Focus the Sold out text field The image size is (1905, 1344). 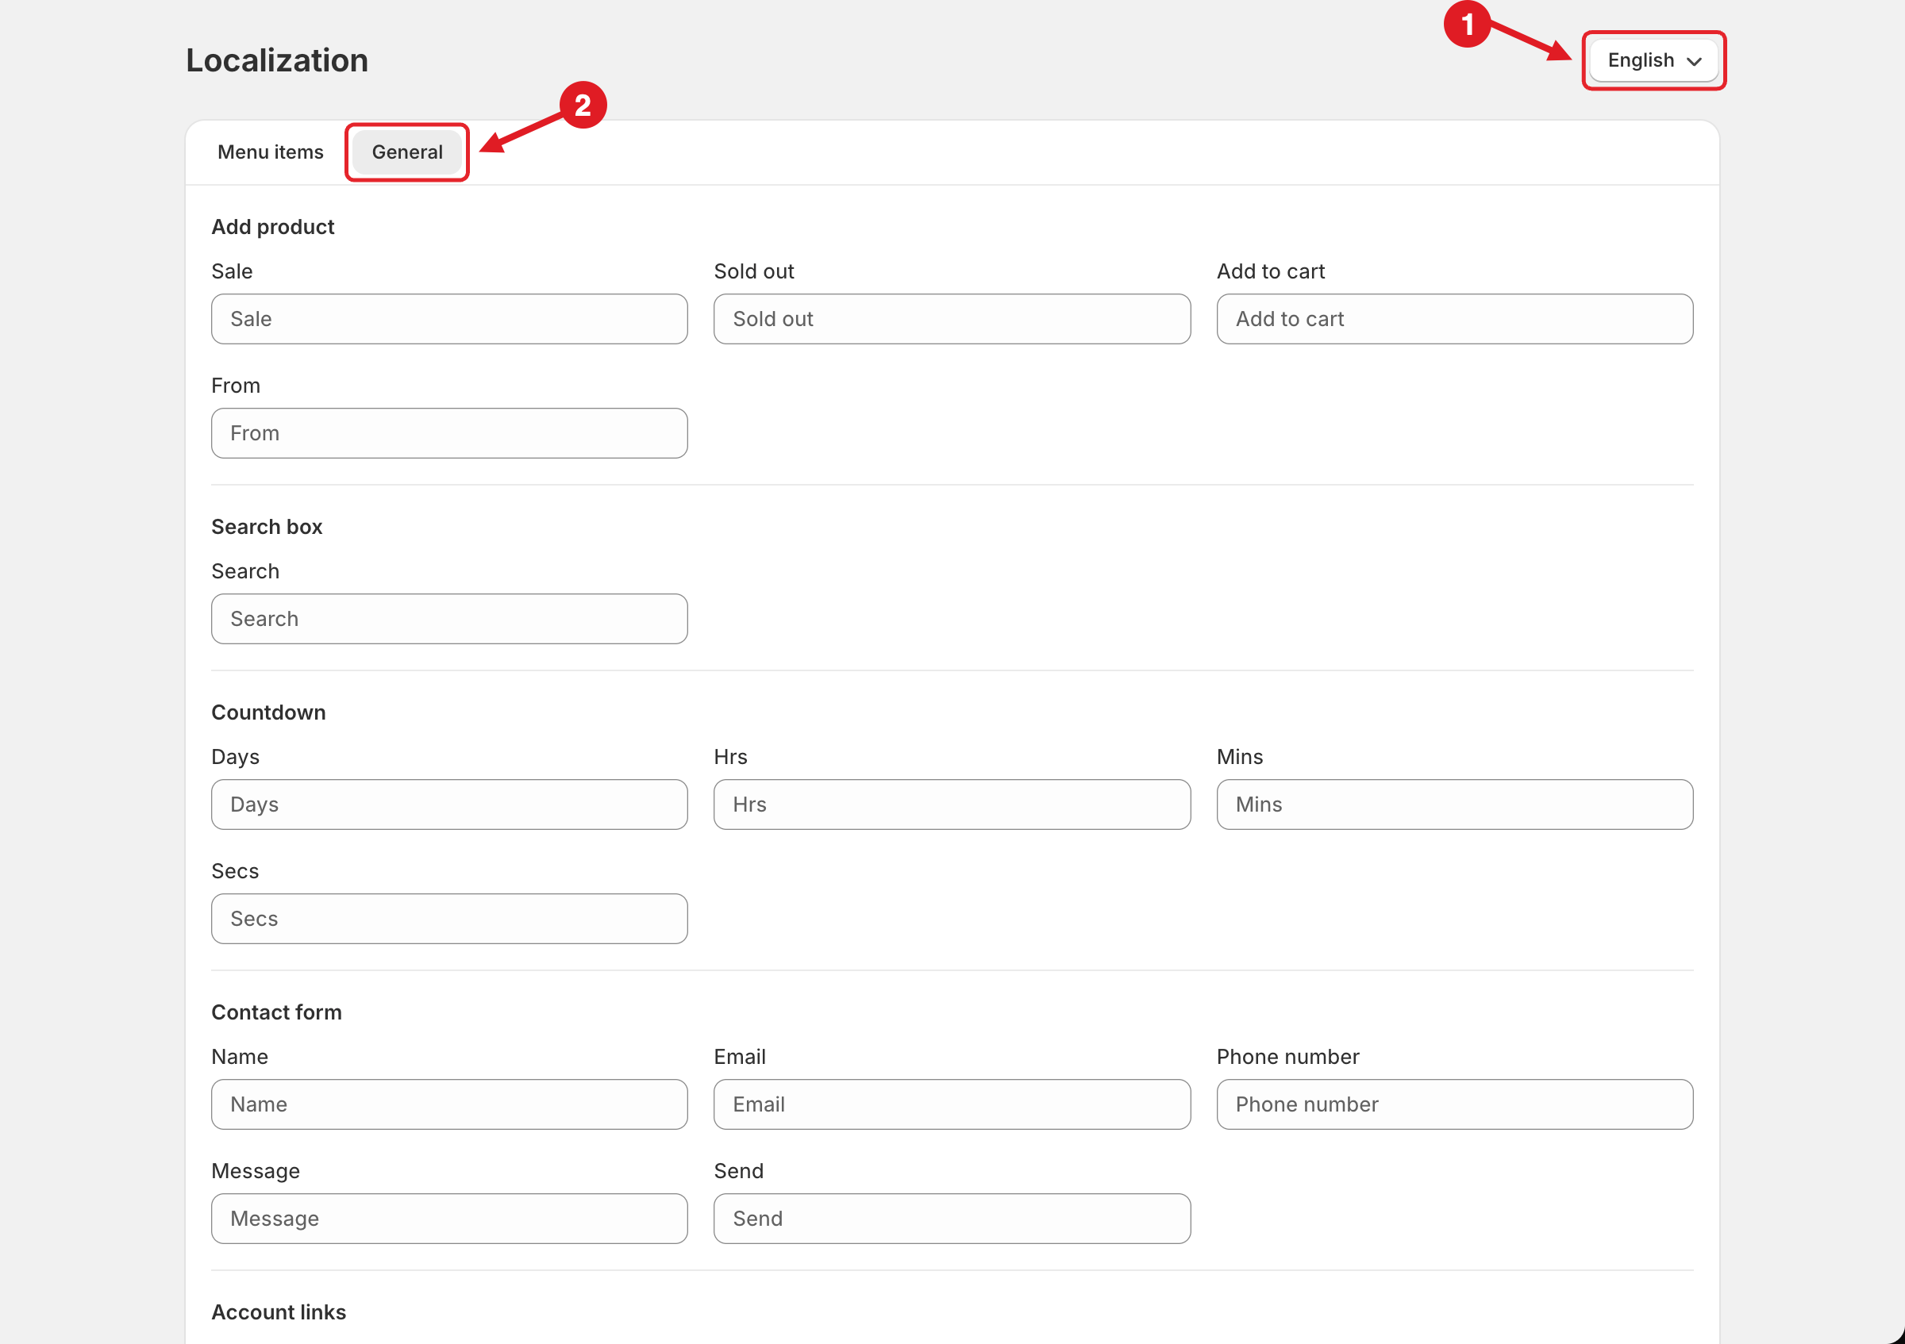click(952, 318)
